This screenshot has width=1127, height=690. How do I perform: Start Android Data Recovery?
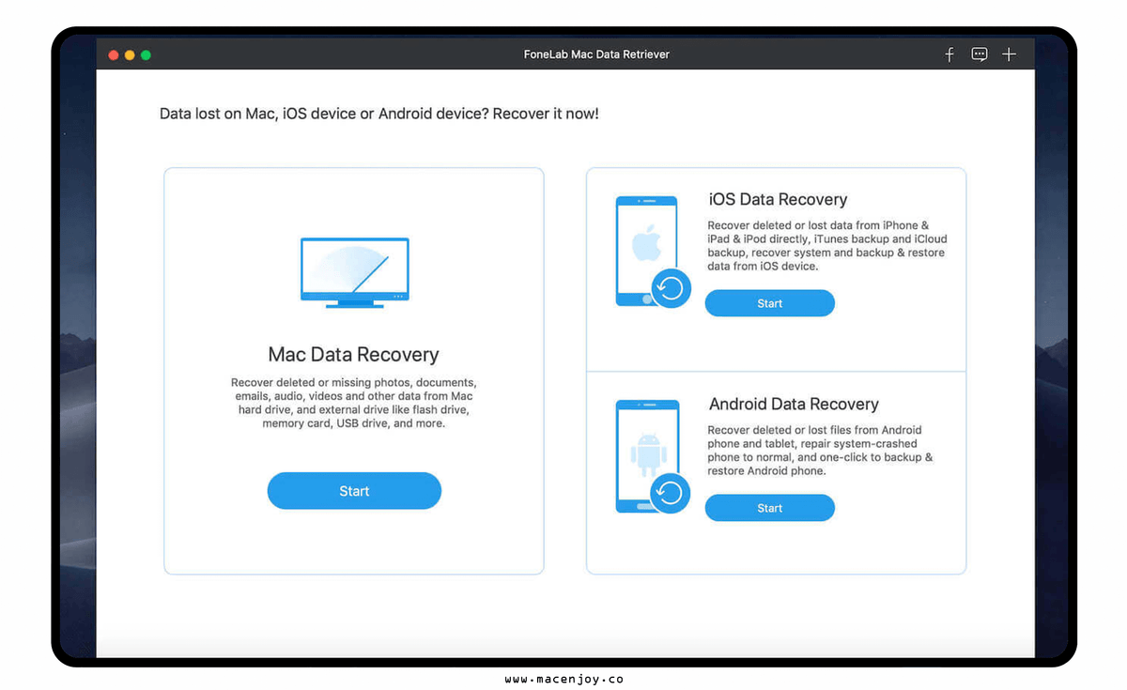pos(770,508)
